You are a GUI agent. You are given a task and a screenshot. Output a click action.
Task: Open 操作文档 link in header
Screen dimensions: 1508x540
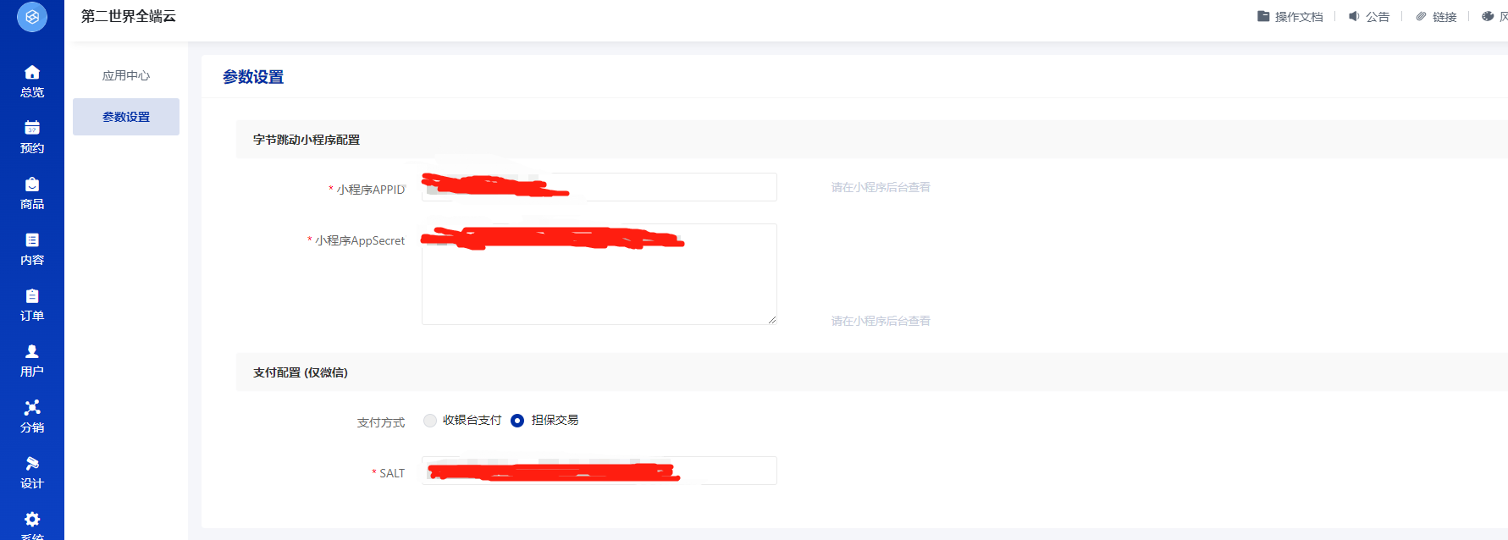(x=1290, y=17)
